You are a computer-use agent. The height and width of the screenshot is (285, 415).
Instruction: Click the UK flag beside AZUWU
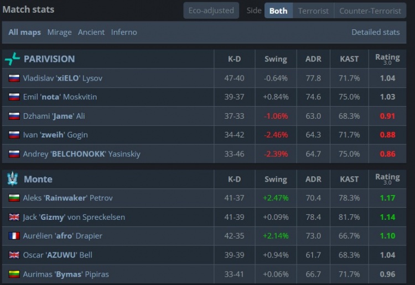coord(14,255)
